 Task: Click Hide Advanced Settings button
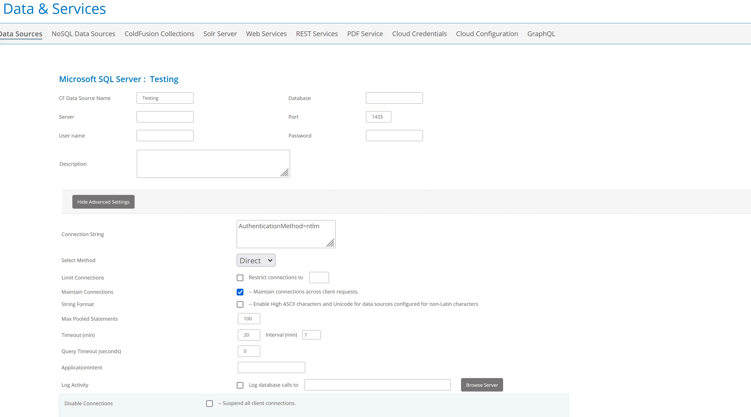(103, 202)
